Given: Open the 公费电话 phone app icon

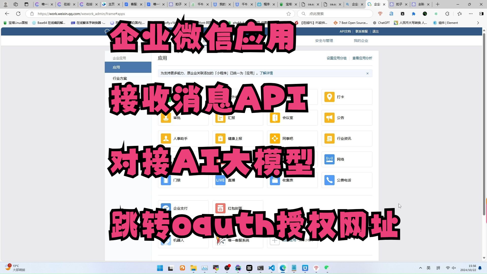Looking at the screenshot, I should pyautogui.click(x=329, y=180).
